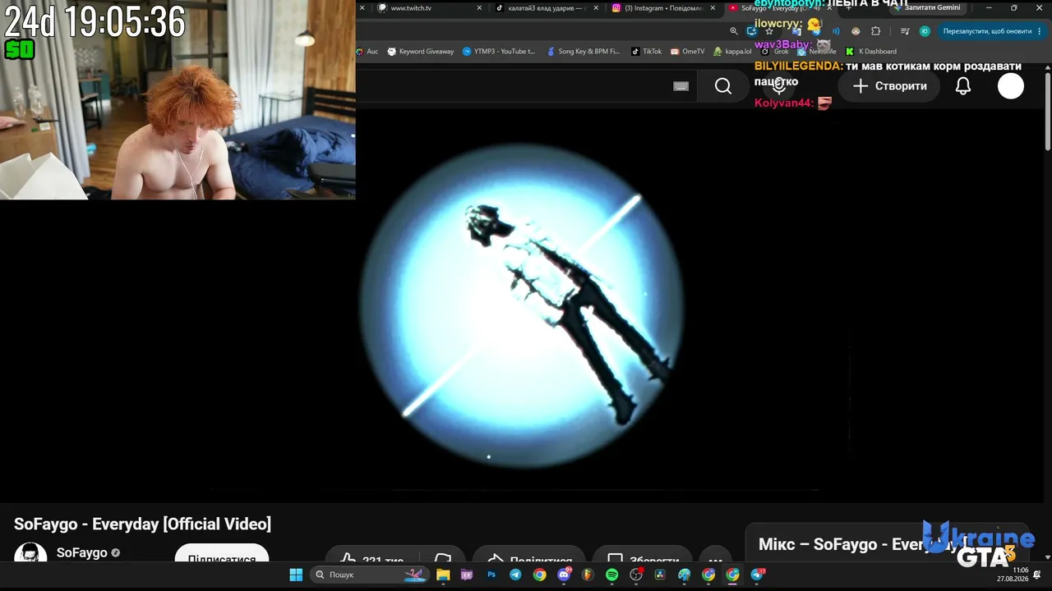1052x591 pixels.
Task: Switch to the Instagram Повідомлення tab
Action: click(x=664, y=8)
